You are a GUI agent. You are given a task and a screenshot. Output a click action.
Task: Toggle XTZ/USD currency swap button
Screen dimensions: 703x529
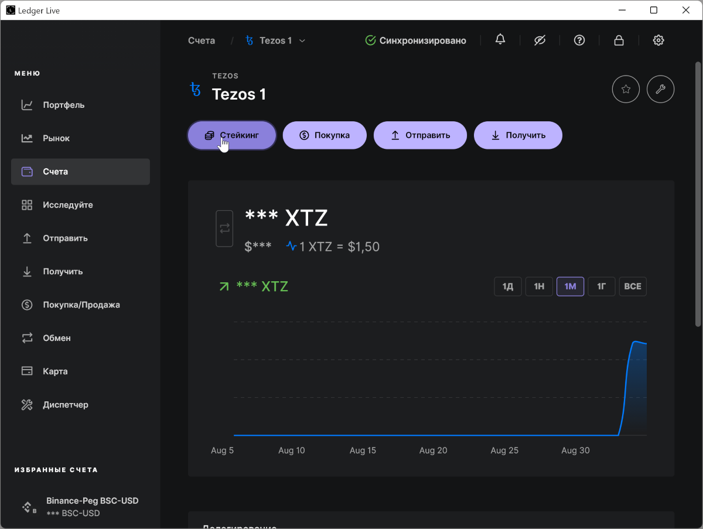pos(224,228)
